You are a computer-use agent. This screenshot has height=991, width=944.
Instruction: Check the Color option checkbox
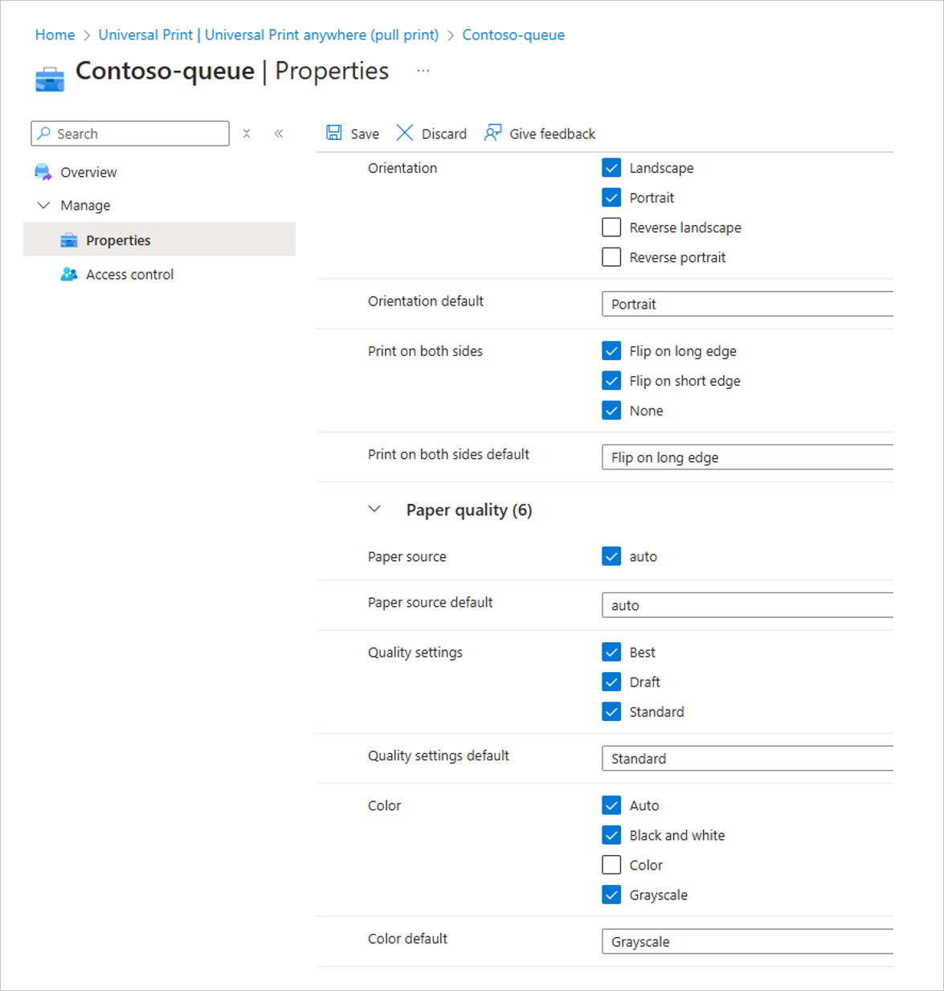click(611, 865)
